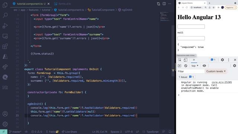Viewport: 238px width, 134px height.
Task: Open DevTools settings gear next to issues badge
Action: point(222,60)
